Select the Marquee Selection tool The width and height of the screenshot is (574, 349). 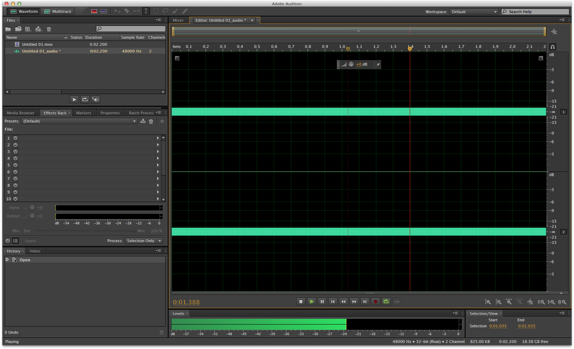point(156,11)
